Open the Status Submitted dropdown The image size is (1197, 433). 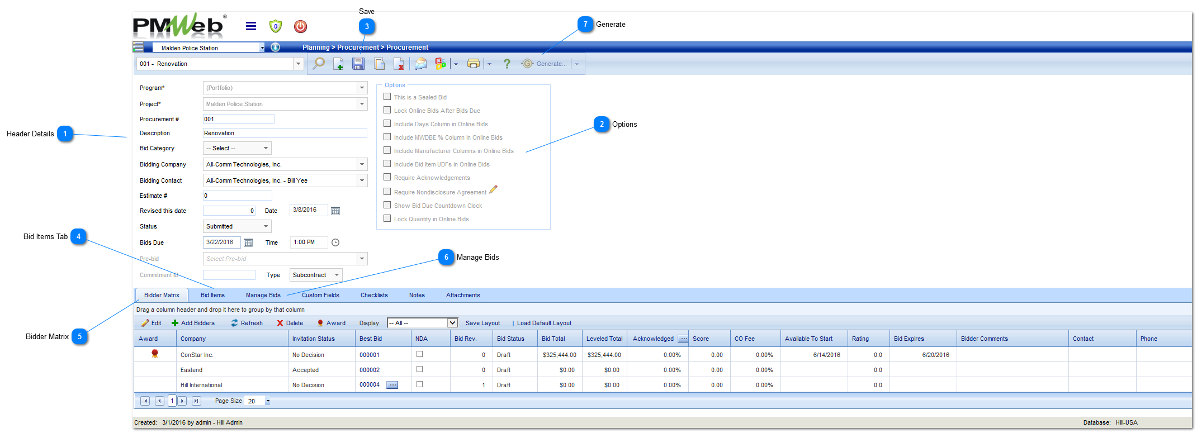pos(266,226)
